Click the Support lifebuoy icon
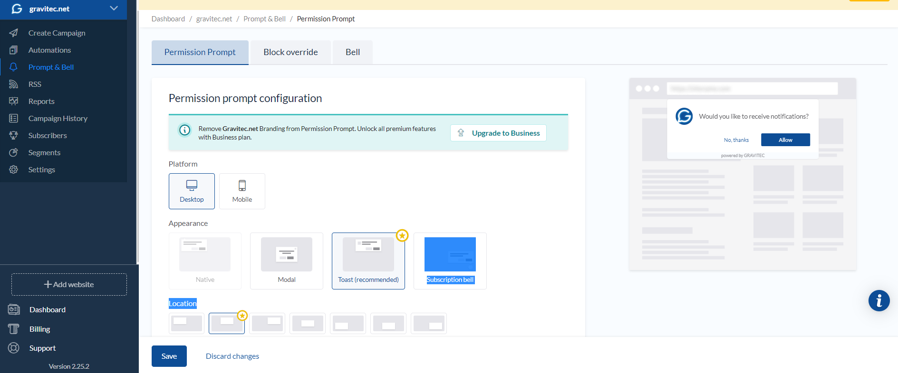Viewport: 898px width, 373px height. pos(14,348)
